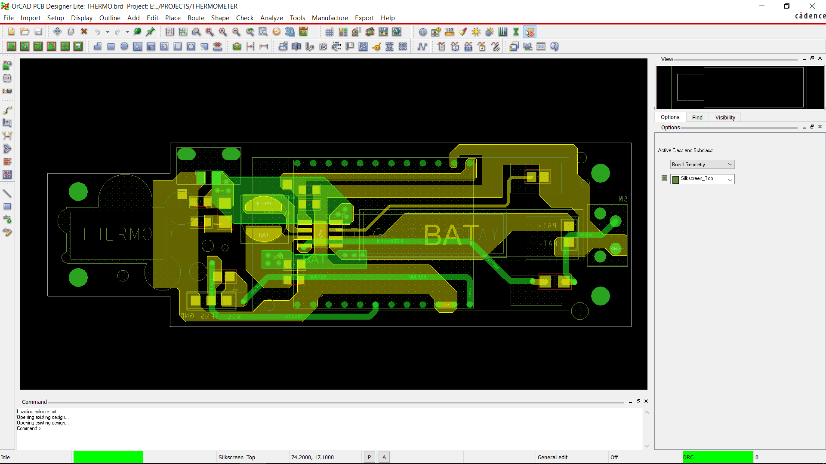The image size is (826, 464).
Task: Select the measure ruler 123 icon
Action: [450, 32]
